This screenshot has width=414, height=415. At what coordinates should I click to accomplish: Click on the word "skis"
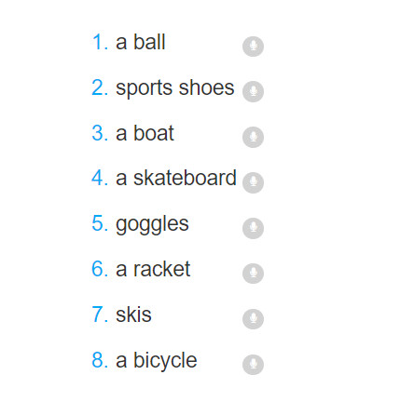click(133, 315)
